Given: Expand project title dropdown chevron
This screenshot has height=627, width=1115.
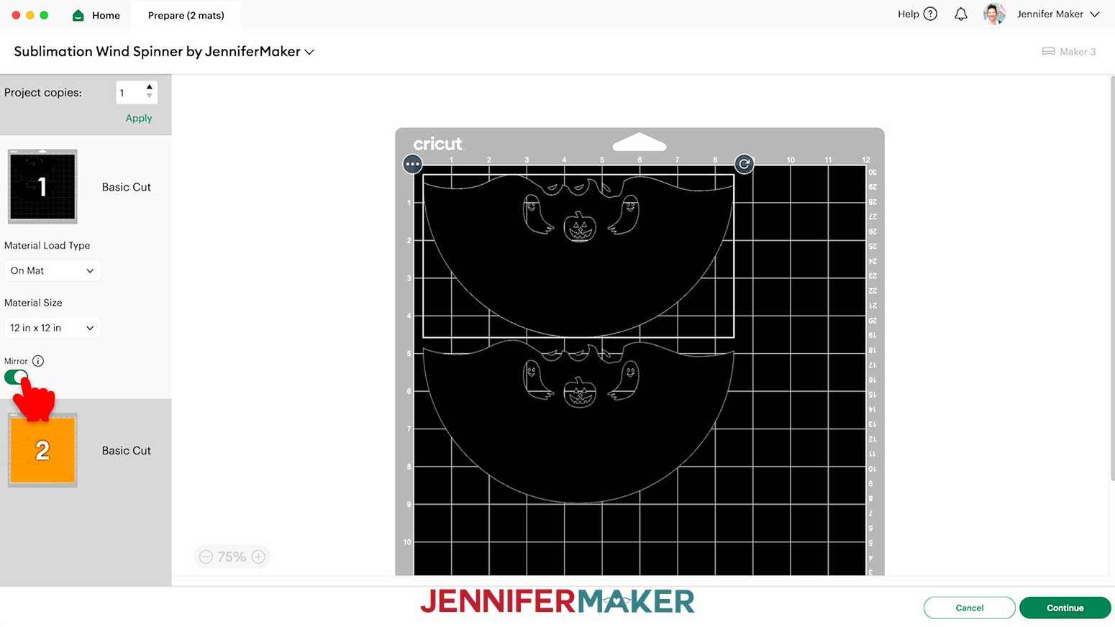Looking at the screenshot, I should pyautogui.click(x=309, y=52).
